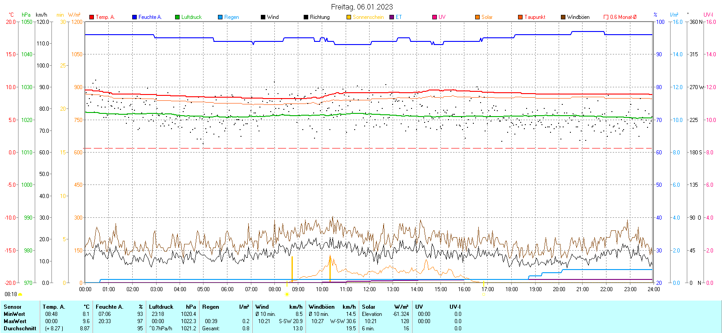Click the blue Feuchte A. legend square
This screenshot has height=333, width=722.
134,17
